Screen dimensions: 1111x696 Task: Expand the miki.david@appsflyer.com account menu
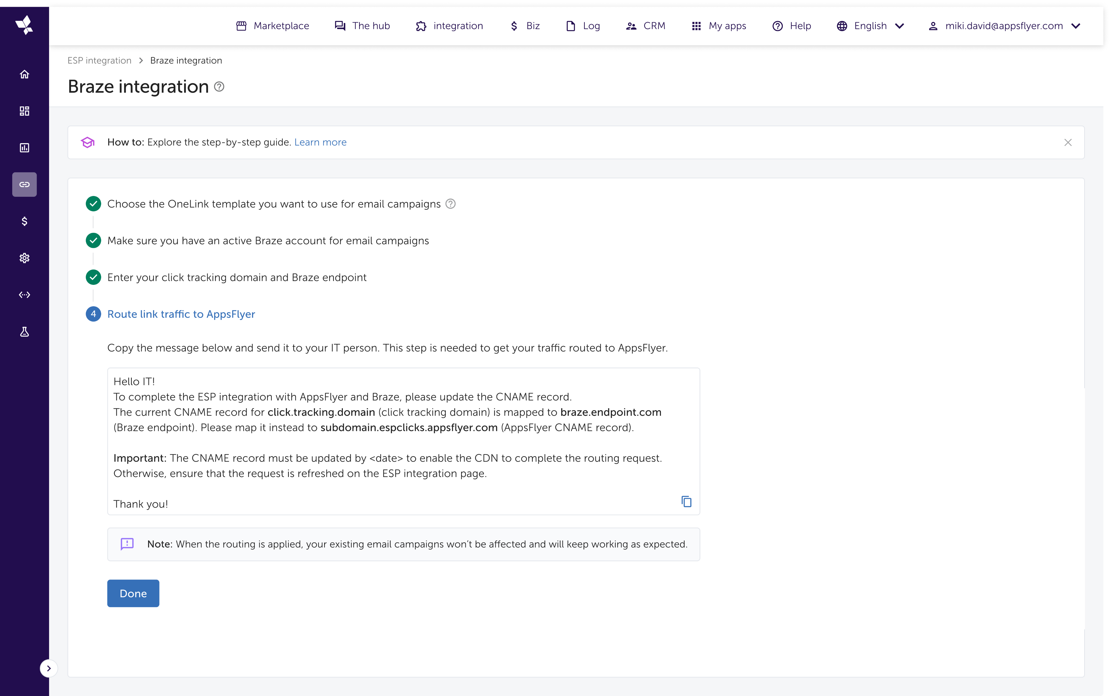1004,26
